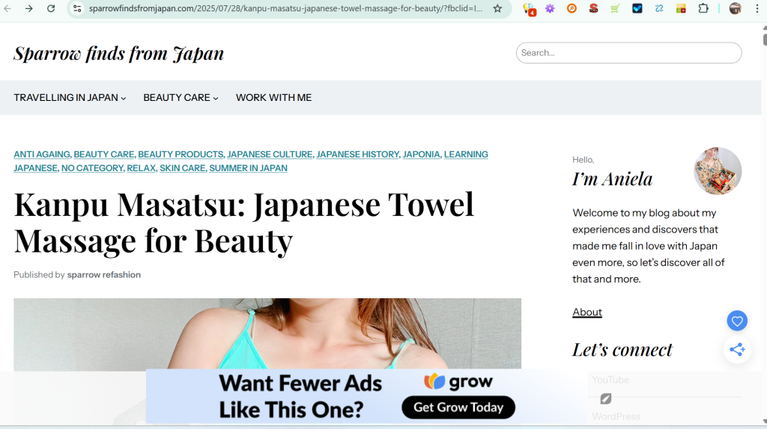Focus the Search input field
767x429 pixels.
click(x=628, y=53)
